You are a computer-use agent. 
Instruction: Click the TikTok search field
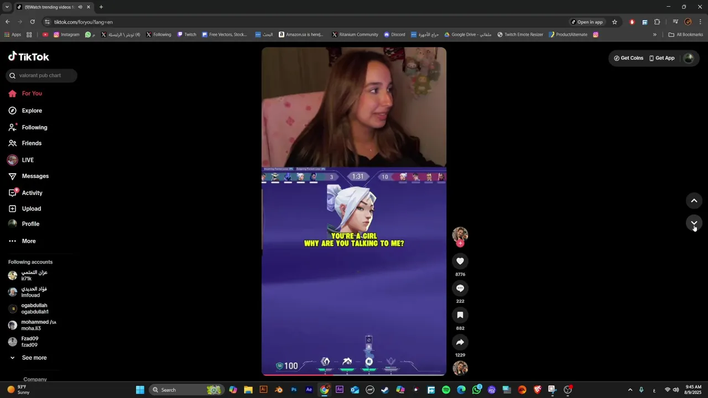tap(41, 75)
